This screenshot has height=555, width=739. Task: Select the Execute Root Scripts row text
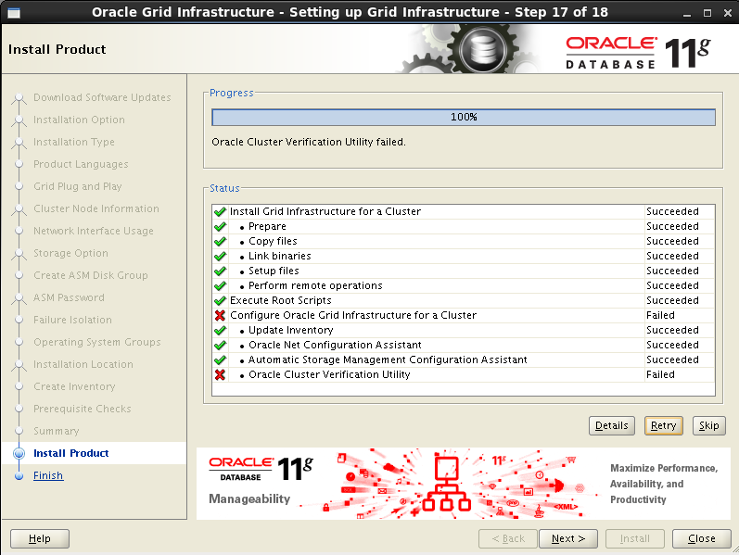281,300
